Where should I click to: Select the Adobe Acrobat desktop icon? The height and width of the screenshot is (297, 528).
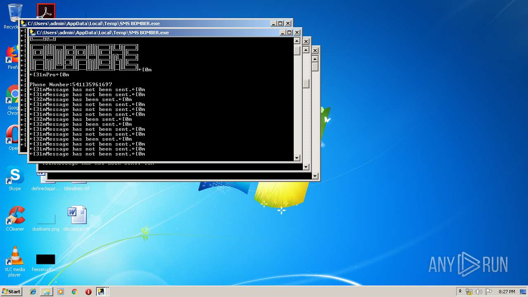pos(46,11)
